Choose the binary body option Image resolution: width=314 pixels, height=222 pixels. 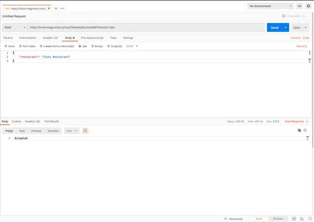[97, 46]
